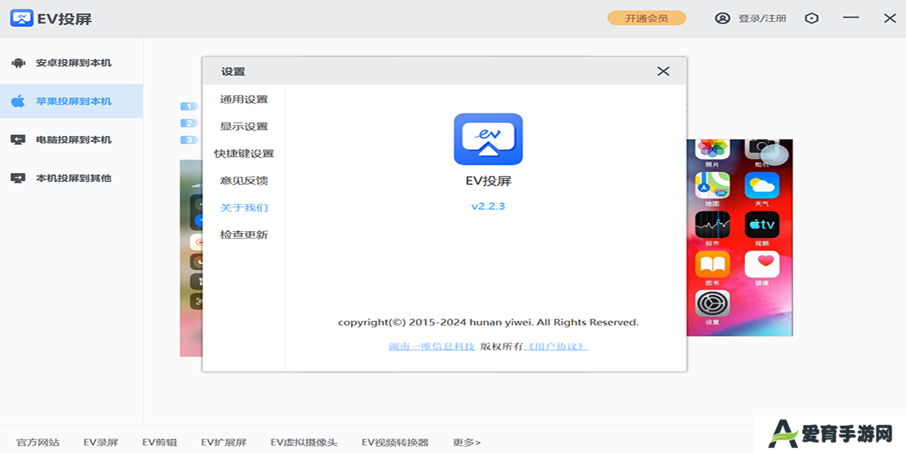This screenshot has width=906, height=453.
Task: Click the EV投屏 logo in title bar
Action: 21,18
